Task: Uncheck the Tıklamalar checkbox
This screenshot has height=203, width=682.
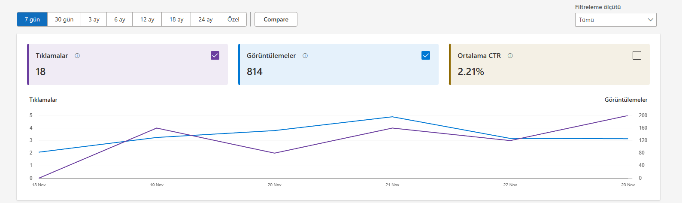Action: click(x=215, y=55)
